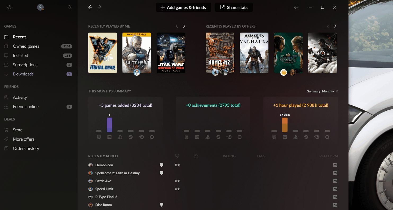Show next recently played by me games
Screen dimensions: 393x210
tap(184, 26)
